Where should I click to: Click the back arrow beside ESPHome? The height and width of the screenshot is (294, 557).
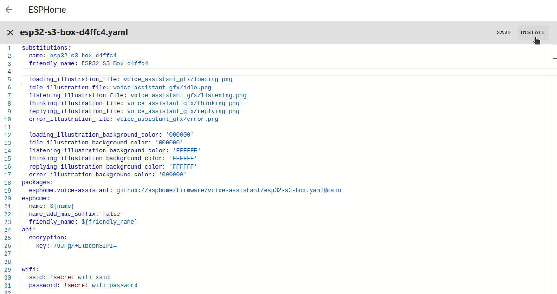9,10
